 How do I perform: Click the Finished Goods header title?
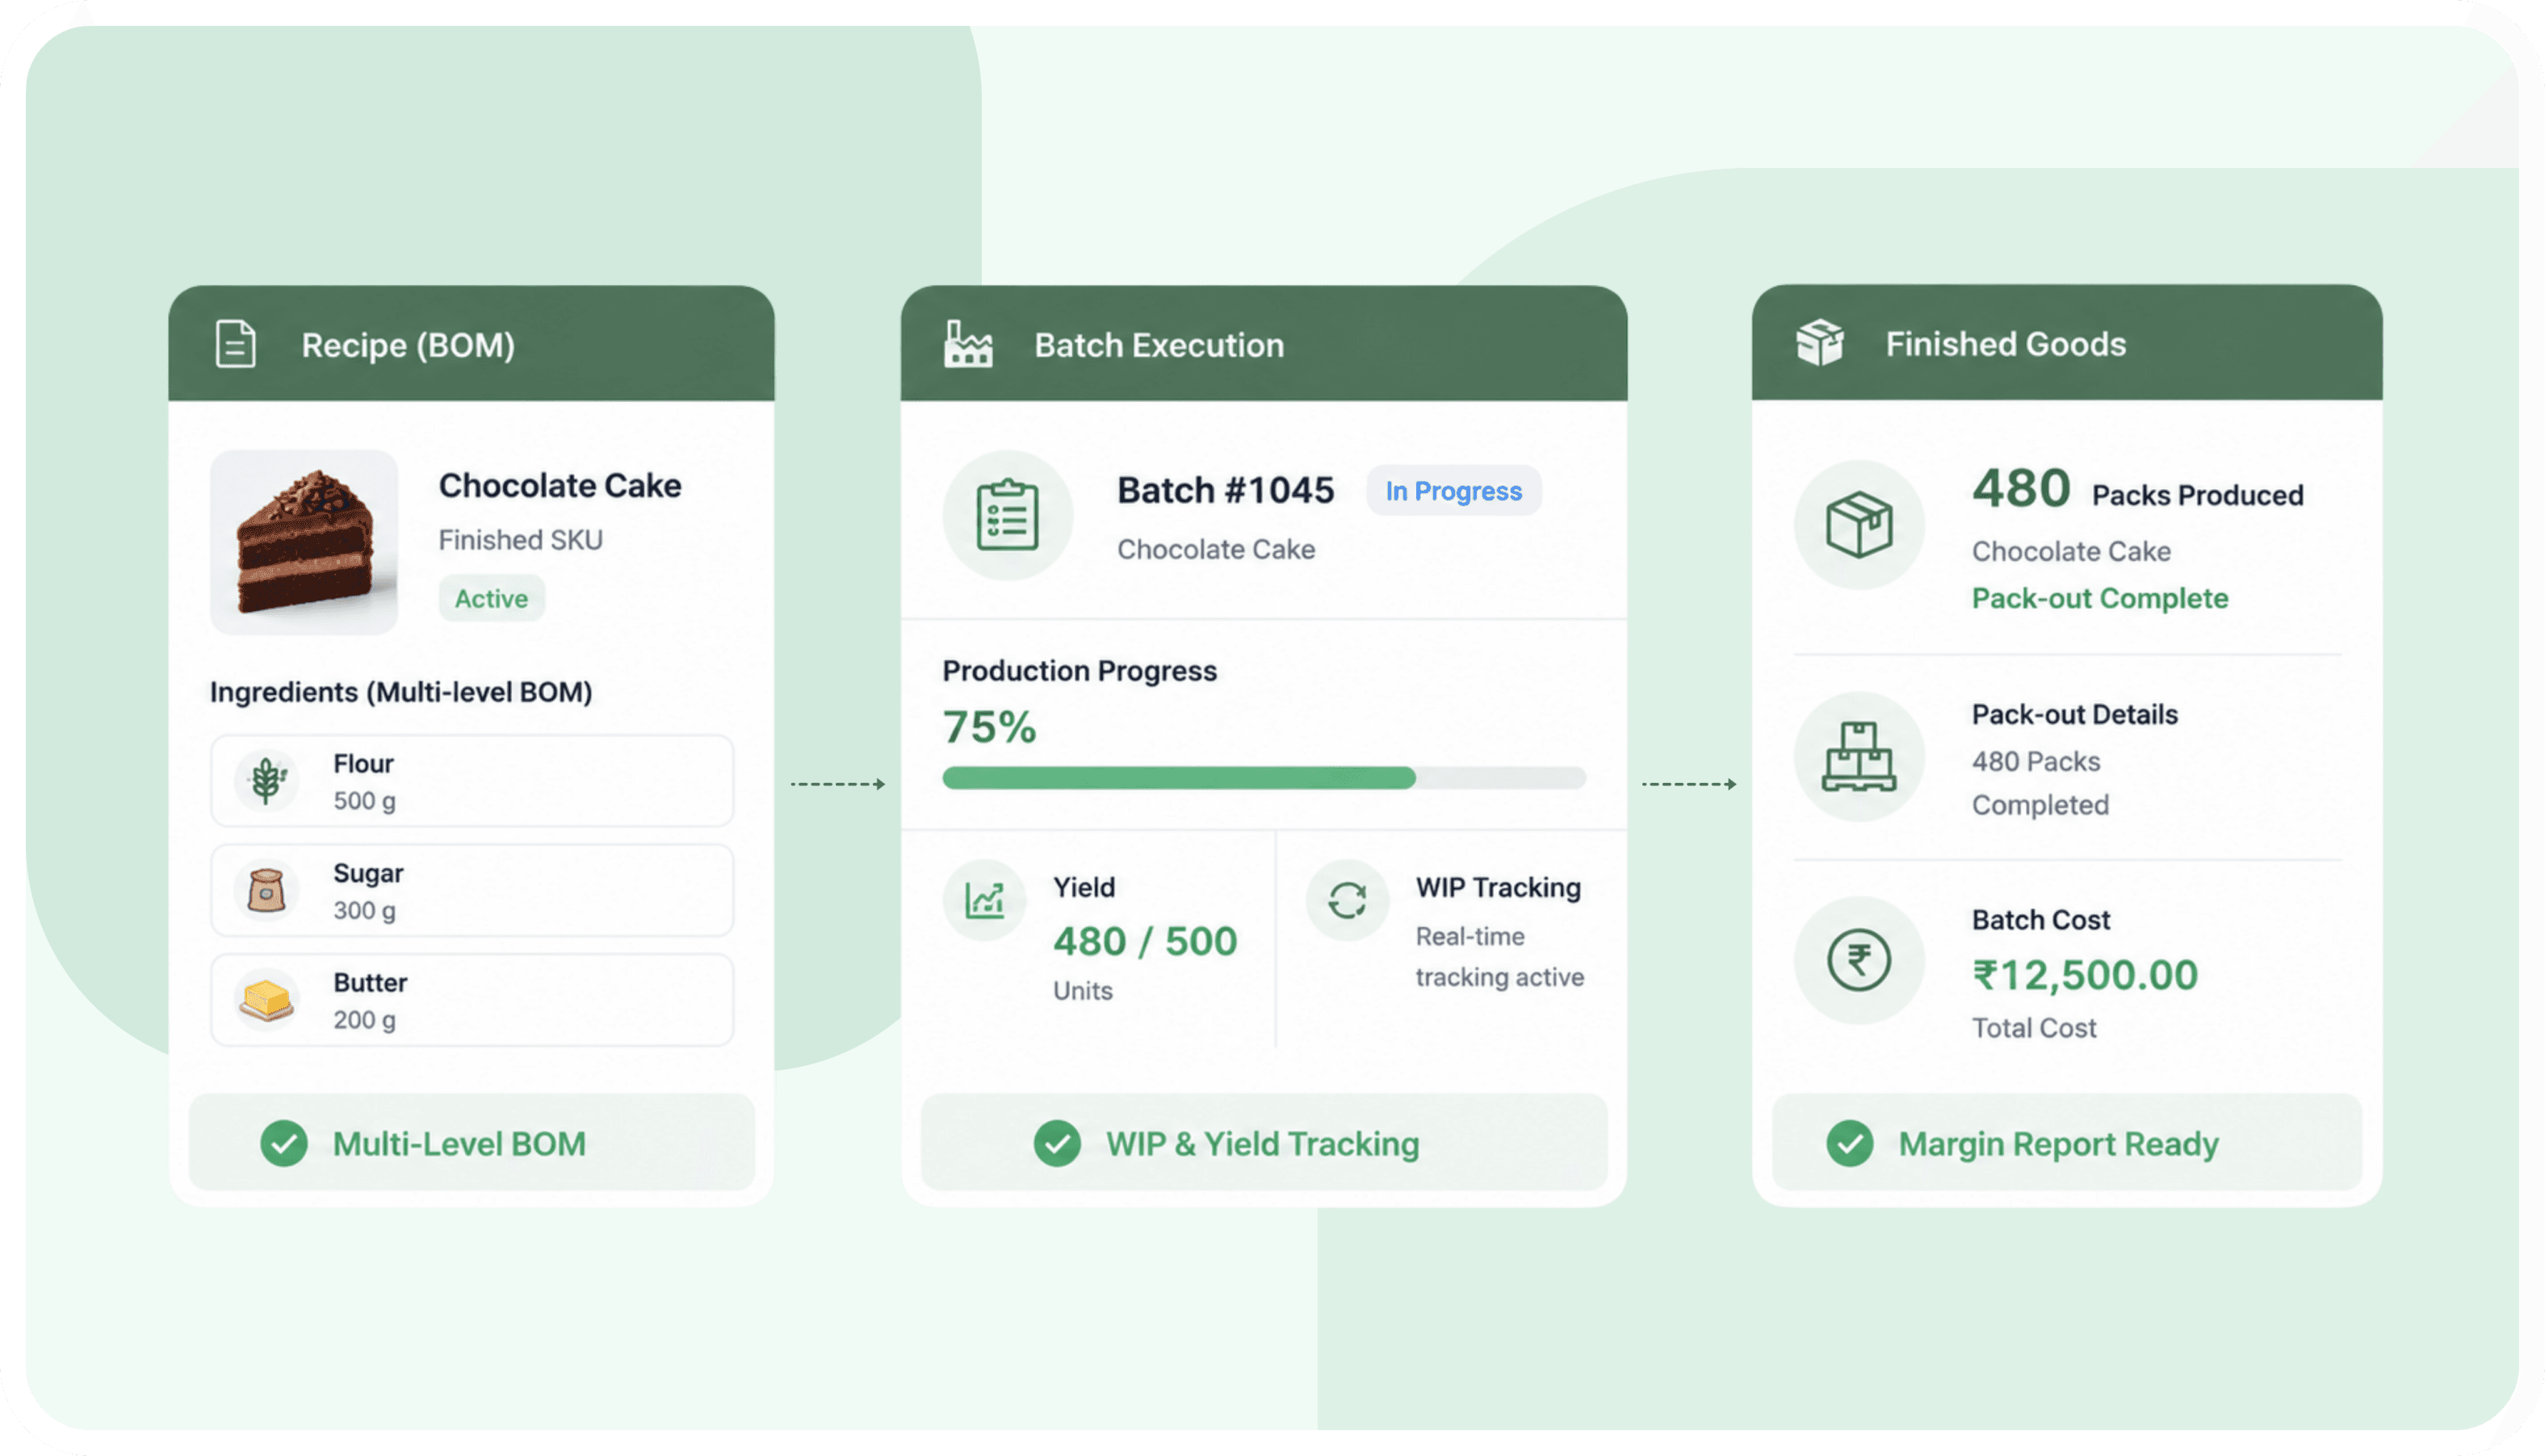click(2006, 344)
